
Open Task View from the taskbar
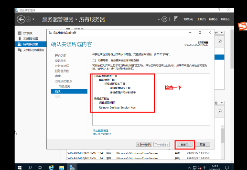40,167
